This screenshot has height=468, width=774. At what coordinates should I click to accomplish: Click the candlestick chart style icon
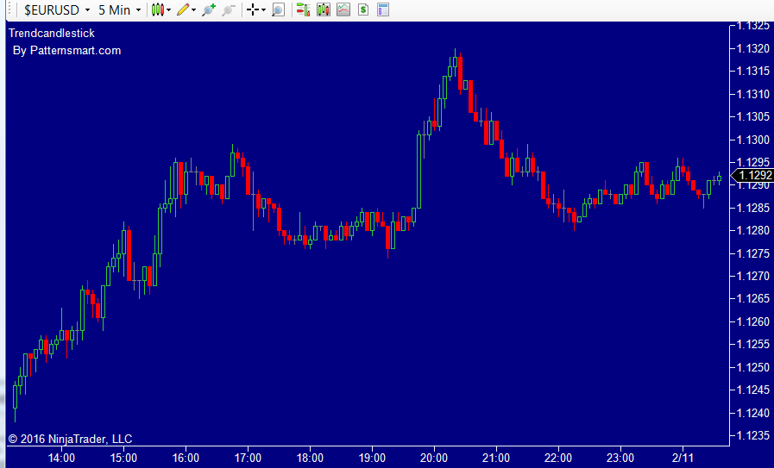(x=157, y=9)
